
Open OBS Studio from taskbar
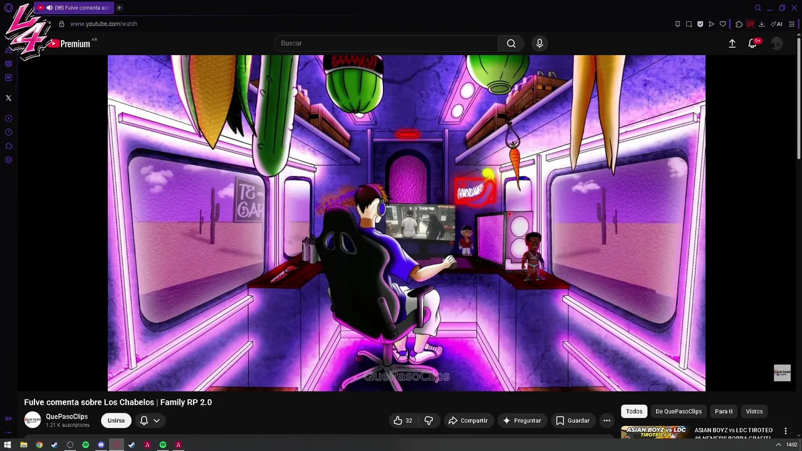click(x=70, y=445)
